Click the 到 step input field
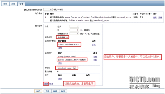Image resolution: width=165 pixels, height=94 pixels. (74, 30)
